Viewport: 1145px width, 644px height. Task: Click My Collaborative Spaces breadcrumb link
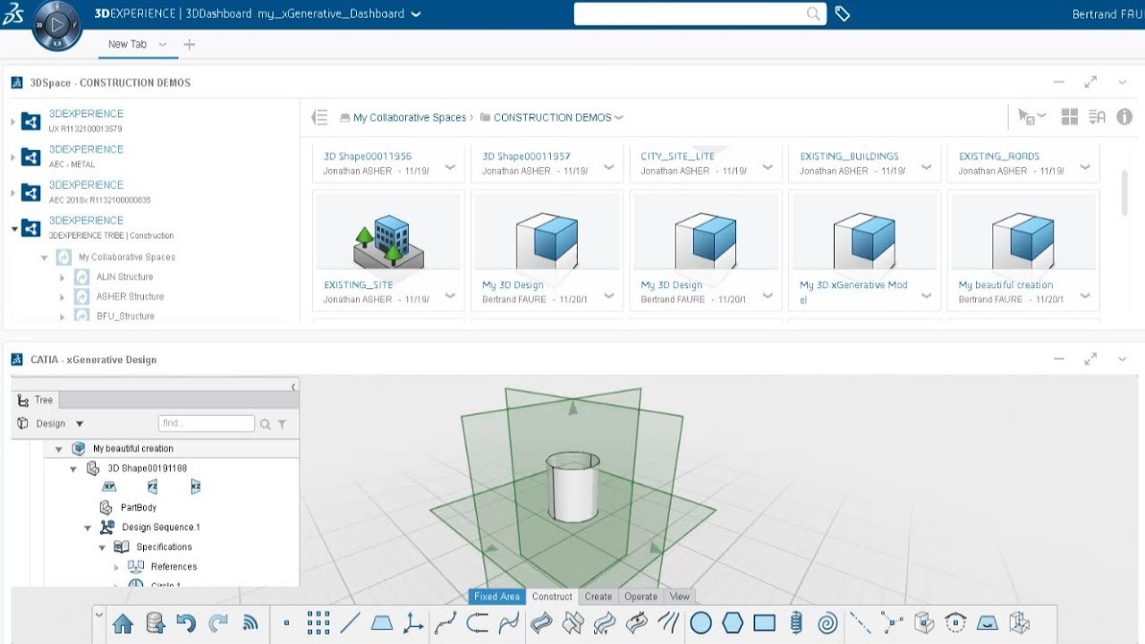(x=409, y=117)
